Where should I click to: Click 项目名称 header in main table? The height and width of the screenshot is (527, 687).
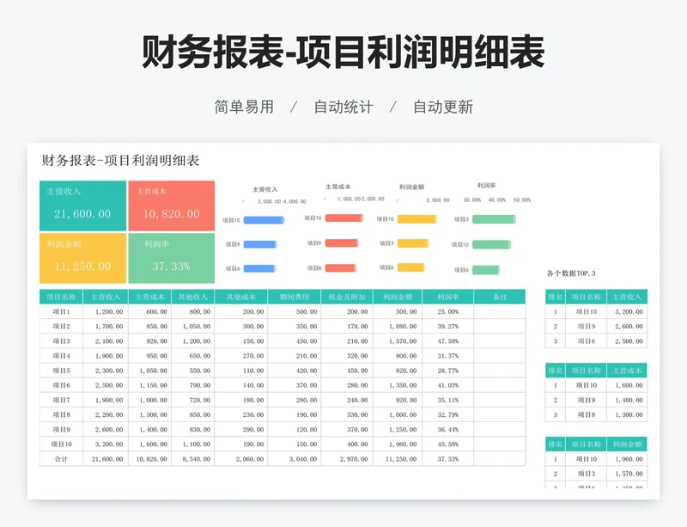point(61,297)
